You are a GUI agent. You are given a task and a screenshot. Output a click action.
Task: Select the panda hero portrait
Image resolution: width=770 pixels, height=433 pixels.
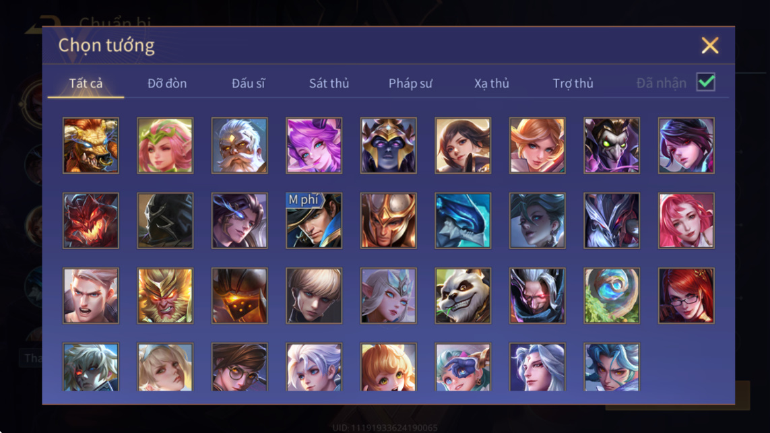pyautogui.click(x=463, y=296)
